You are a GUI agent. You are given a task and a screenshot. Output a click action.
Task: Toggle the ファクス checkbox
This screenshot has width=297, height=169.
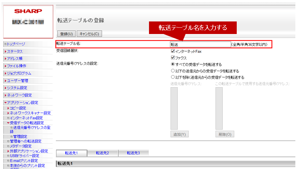coord(173,58)
